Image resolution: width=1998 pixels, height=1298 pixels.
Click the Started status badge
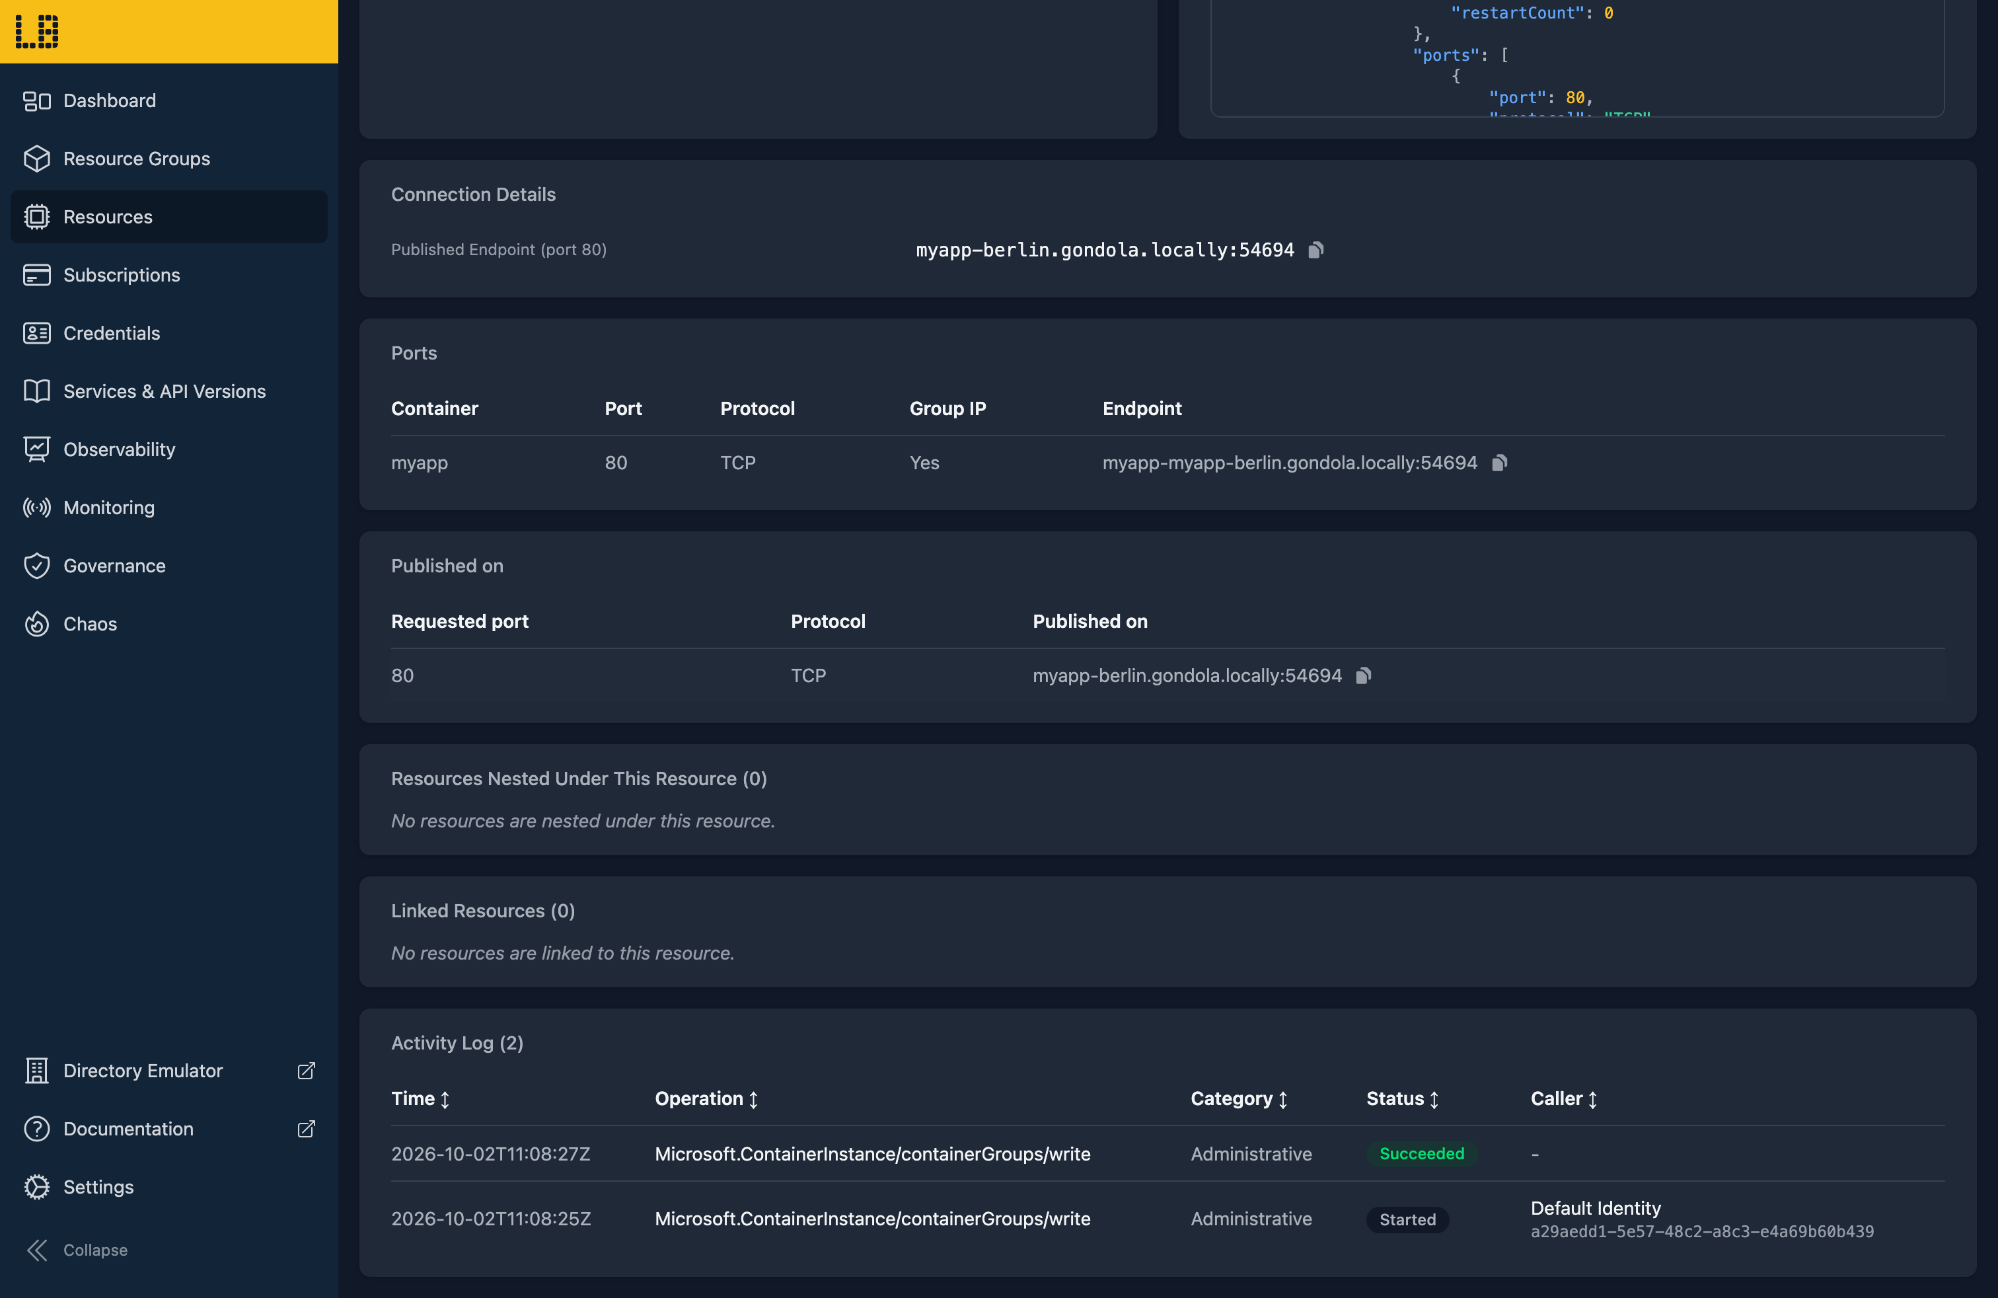(1408, 1219)
